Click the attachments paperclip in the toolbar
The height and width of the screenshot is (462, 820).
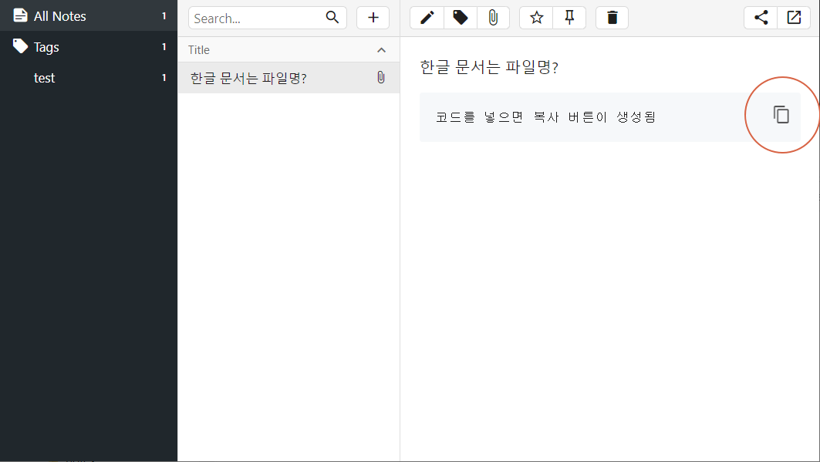pyautogui.click(x=493, y=18)
